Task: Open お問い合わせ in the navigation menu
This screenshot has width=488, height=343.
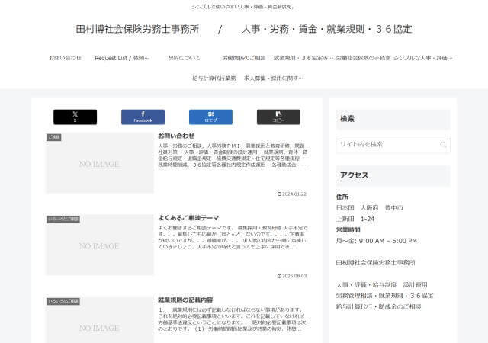Action: tap(65, 58)
